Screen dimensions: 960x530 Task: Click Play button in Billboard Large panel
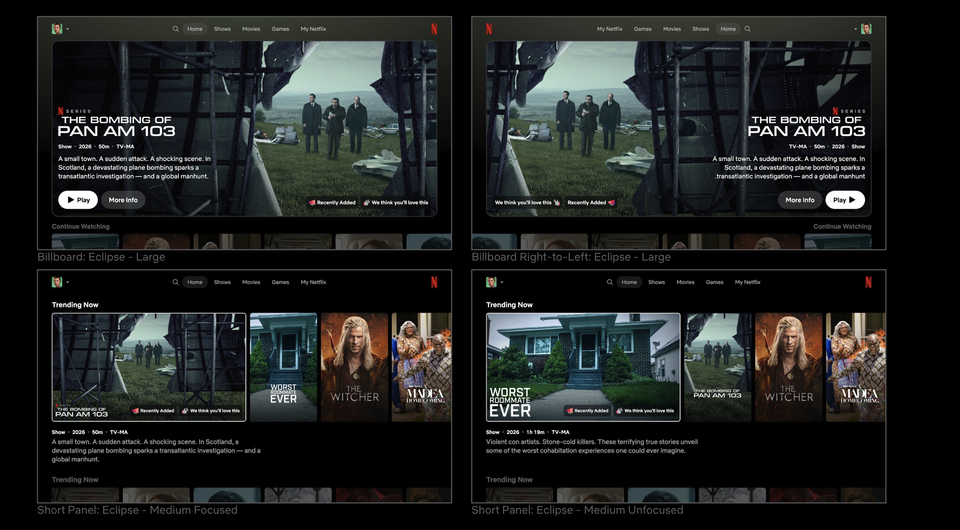click(78, 200)
